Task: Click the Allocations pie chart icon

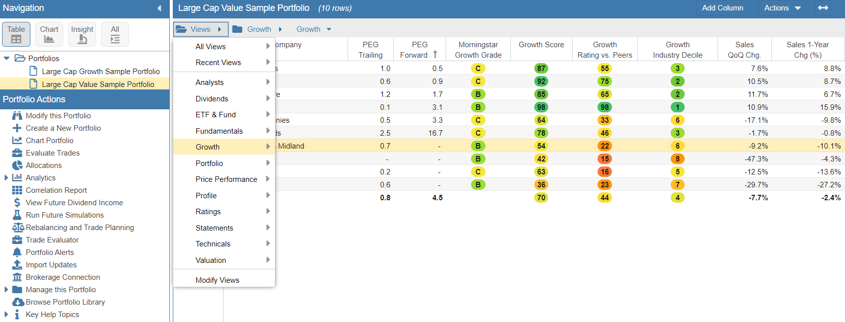Action: tap(17, 165)
